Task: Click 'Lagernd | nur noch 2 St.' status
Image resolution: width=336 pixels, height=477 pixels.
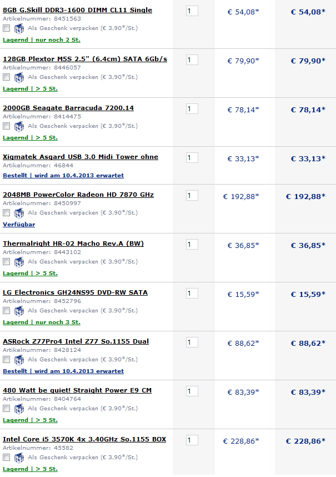Action: 42,40
